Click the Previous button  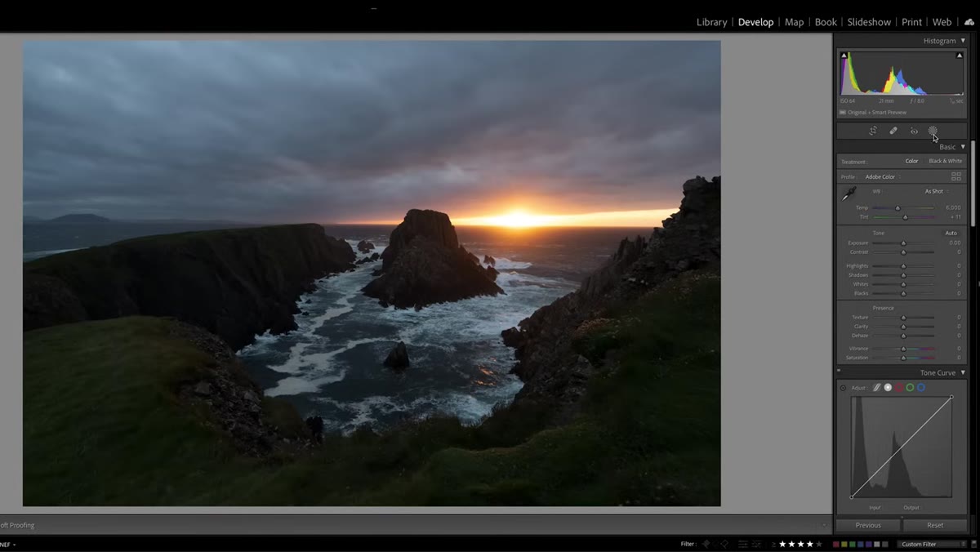coord(868,525)
